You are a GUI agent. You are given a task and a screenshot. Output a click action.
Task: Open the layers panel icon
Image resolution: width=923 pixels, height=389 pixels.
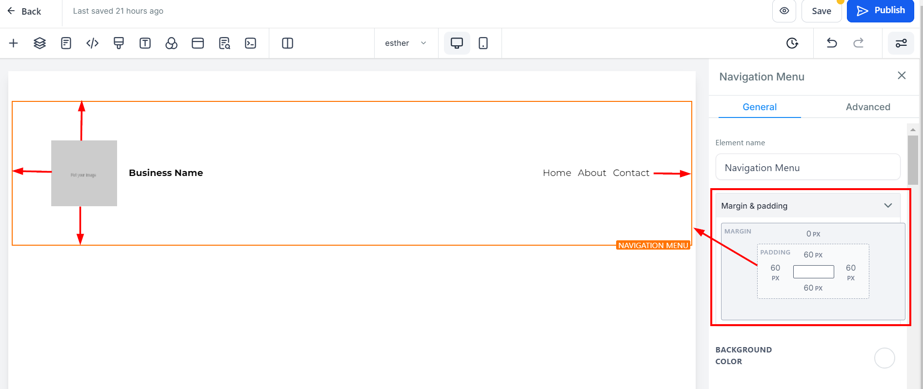[x=40, y=43]
